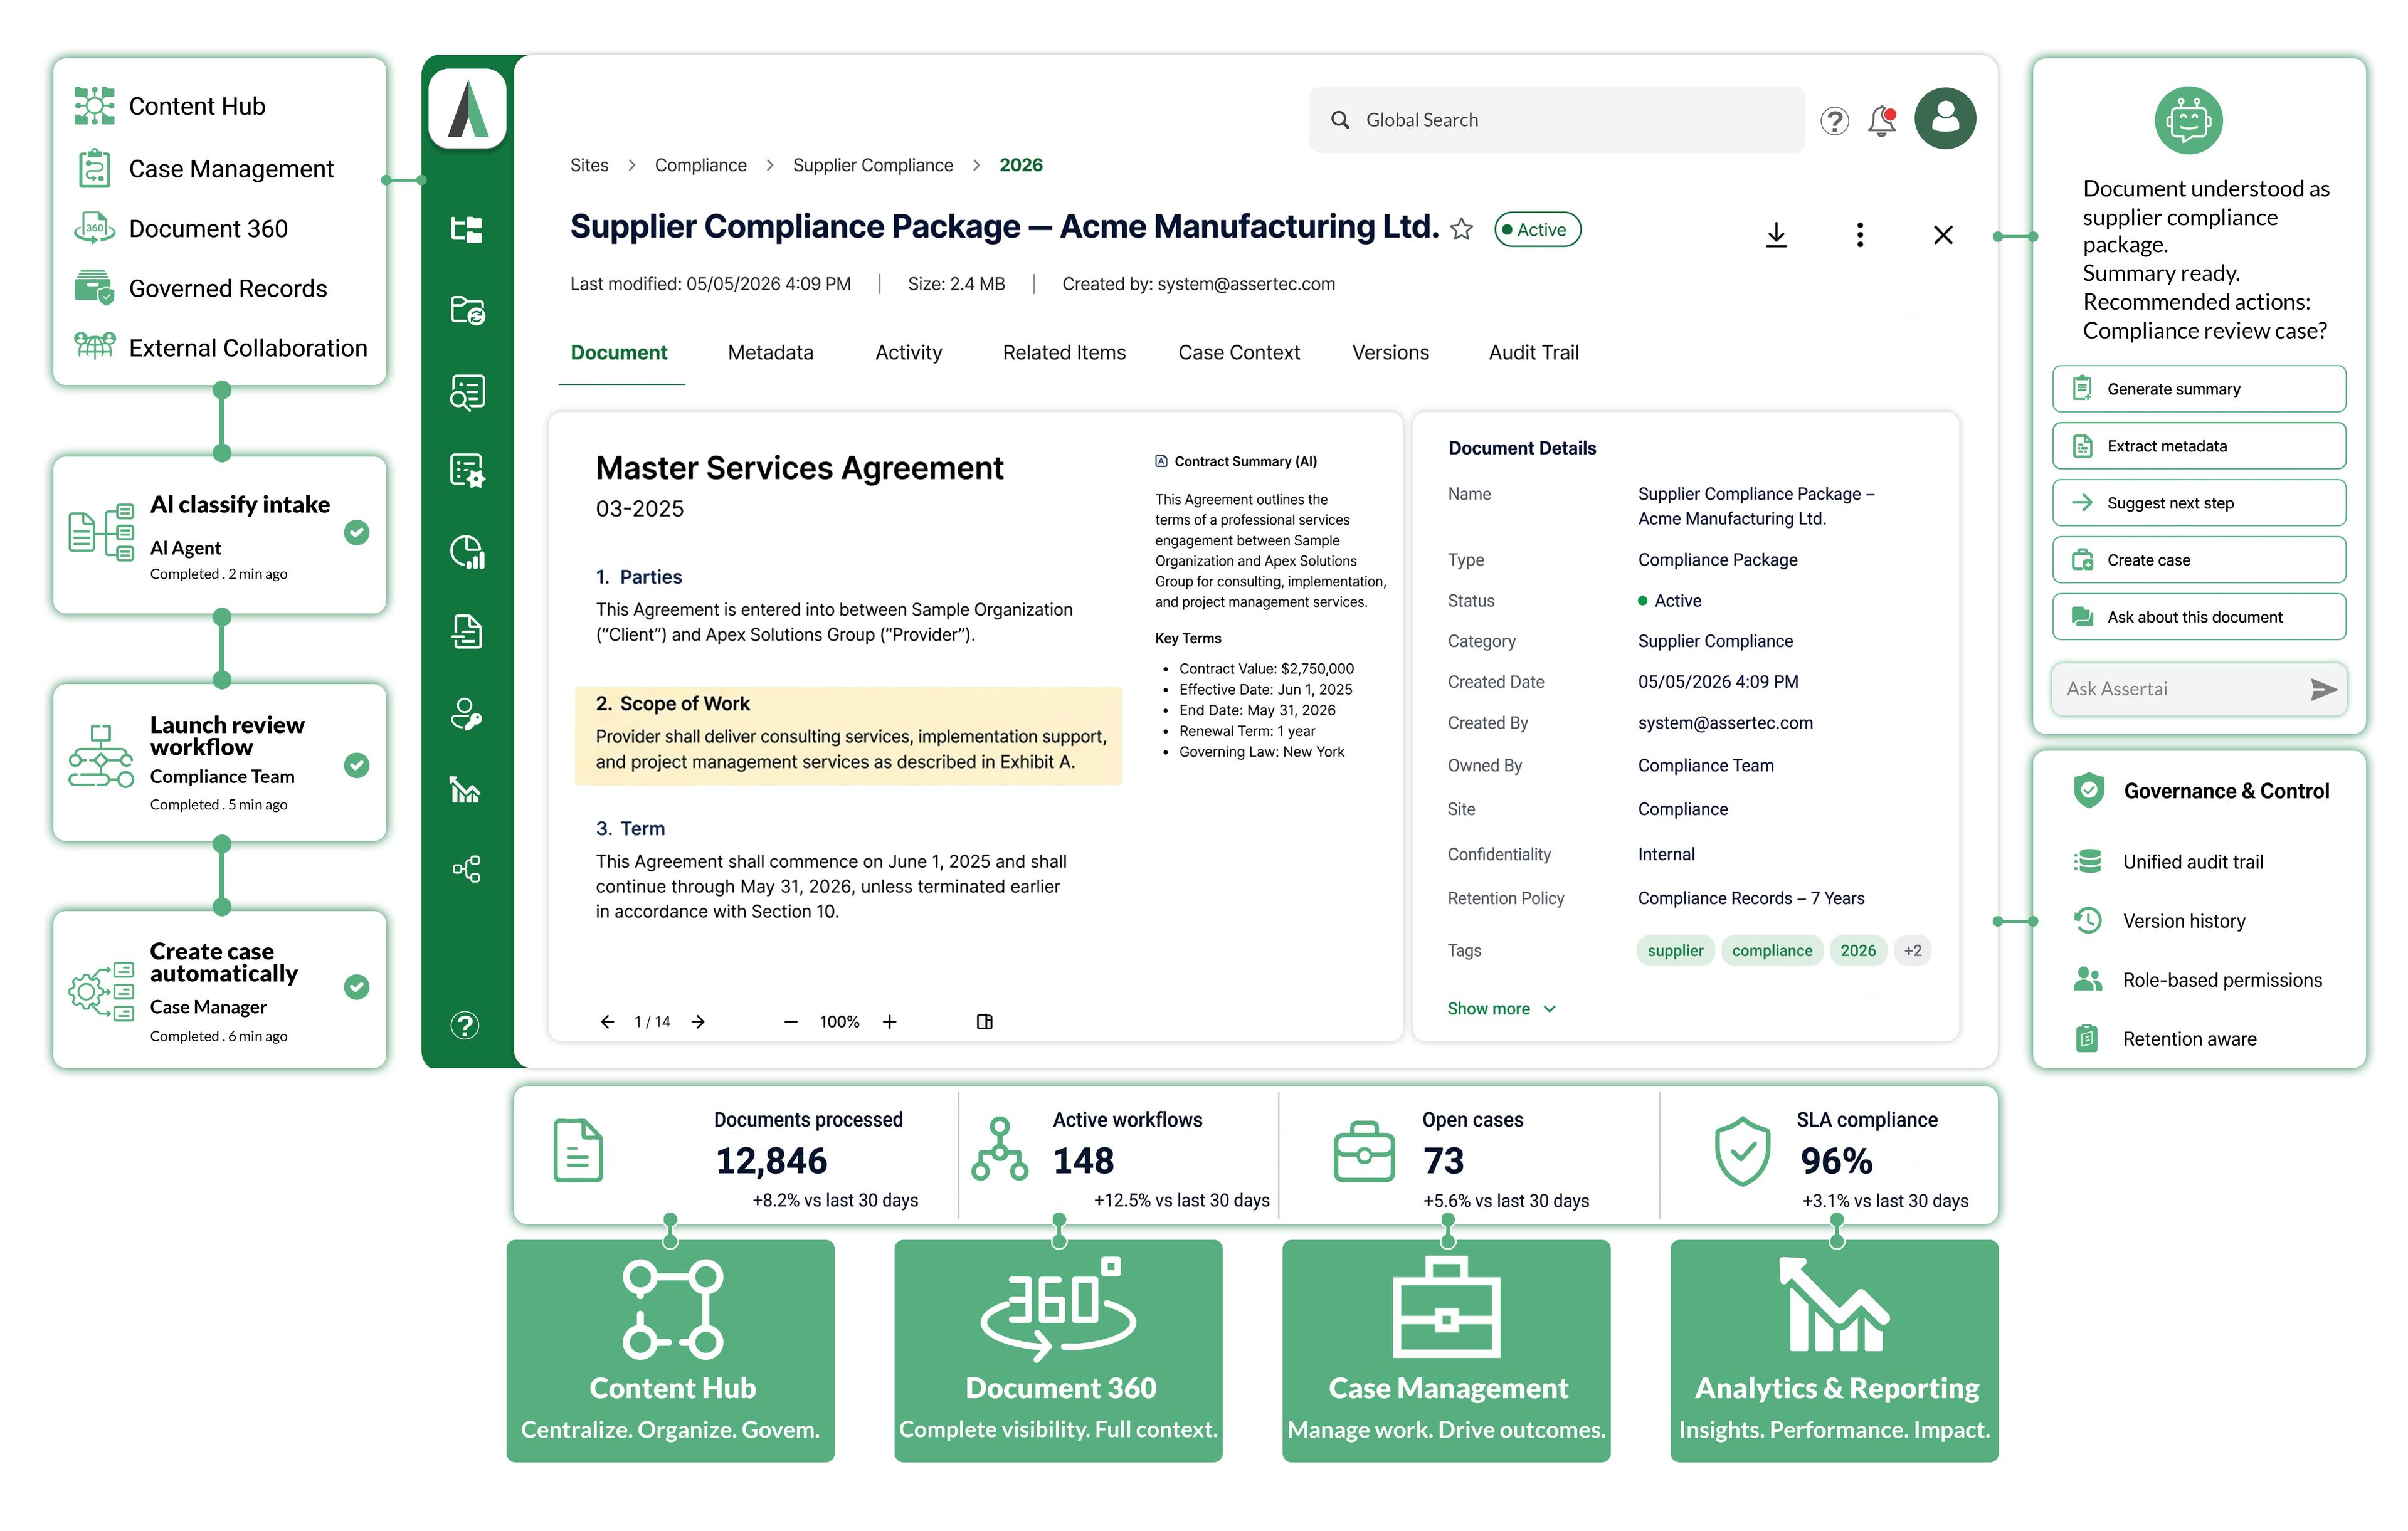Screen dimensions: 2408x1531
Task: Go to next page in document viewer
Action: pos(698,1022)
